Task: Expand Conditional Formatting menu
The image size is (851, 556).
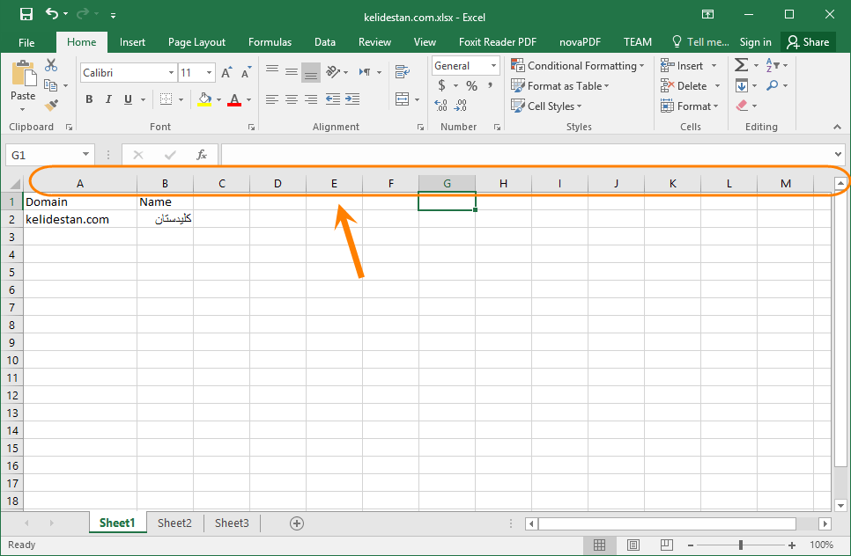Action: 642,66
